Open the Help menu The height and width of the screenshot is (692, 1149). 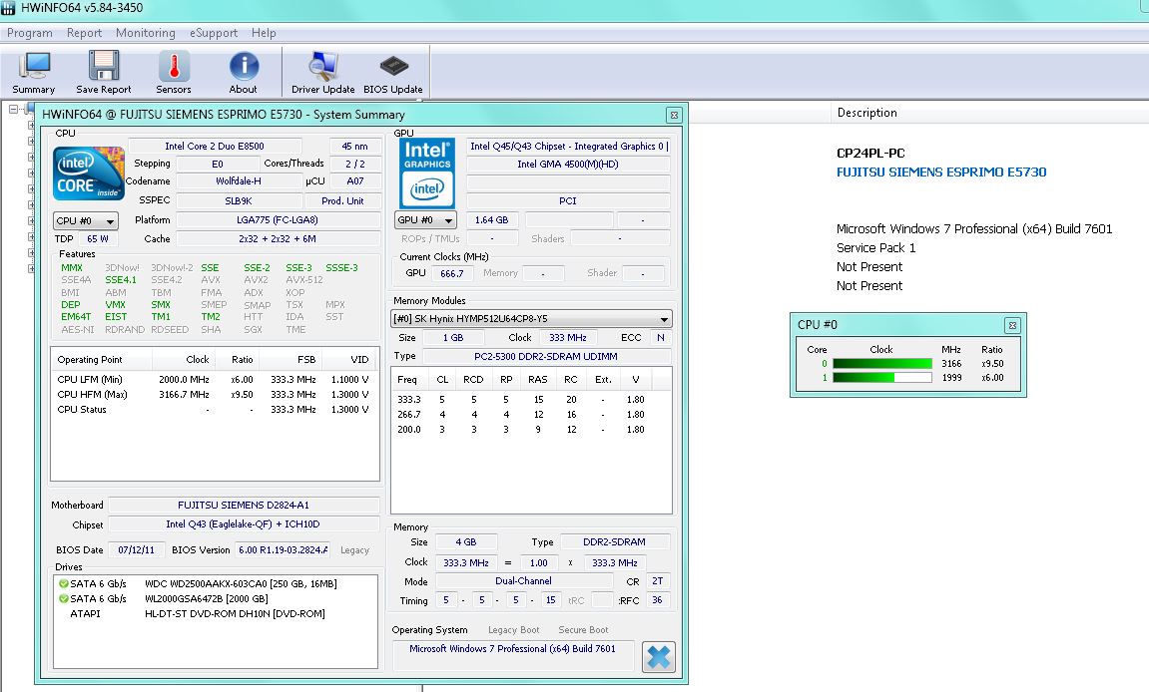pos(264,33)
